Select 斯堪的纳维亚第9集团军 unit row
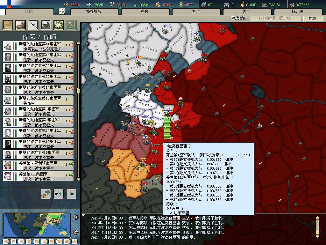Image resolution: width=326 pixels, height=245 pixels. coord(38,122)
